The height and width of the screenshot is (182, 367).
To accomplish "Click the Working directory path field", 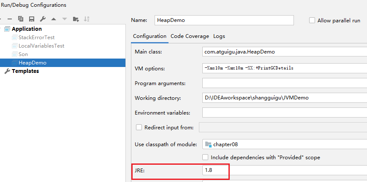I will [285, 98].
